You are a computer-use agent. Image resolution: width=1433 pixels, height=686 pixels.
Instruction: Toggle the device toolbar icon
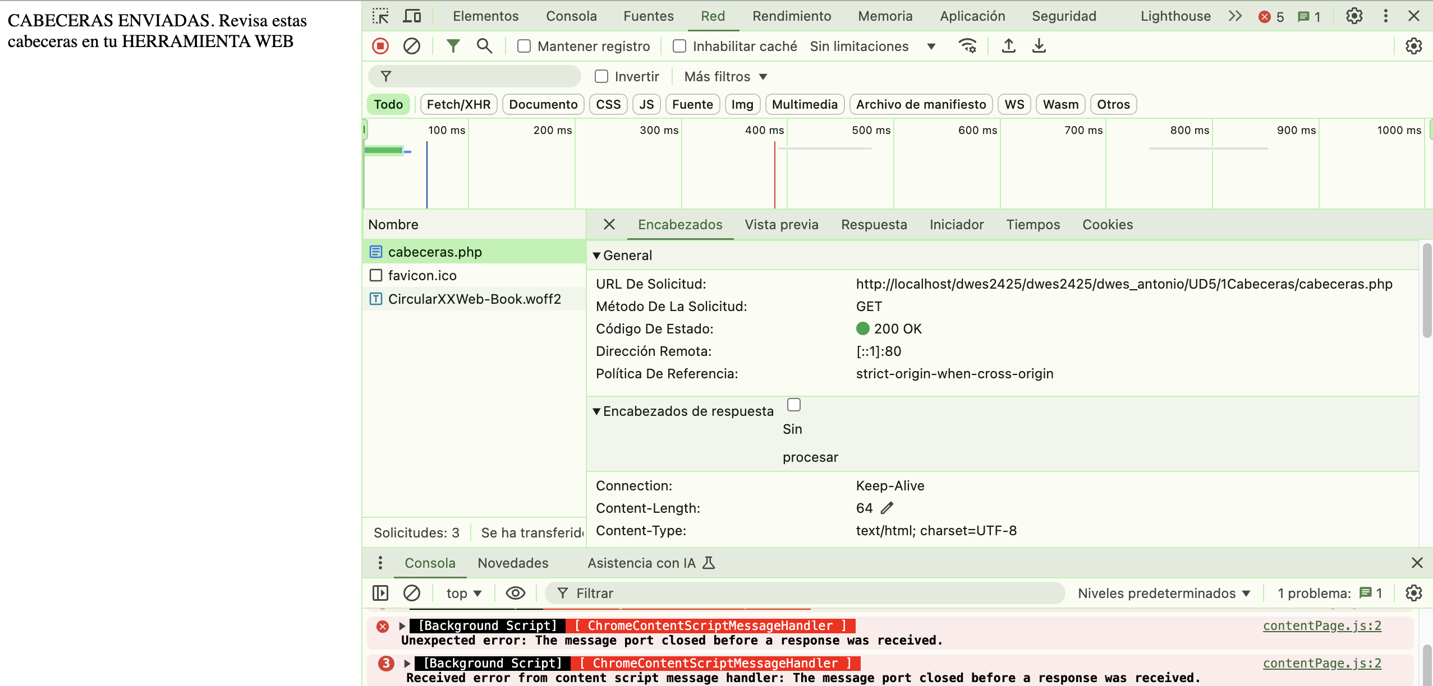[412, 16]
